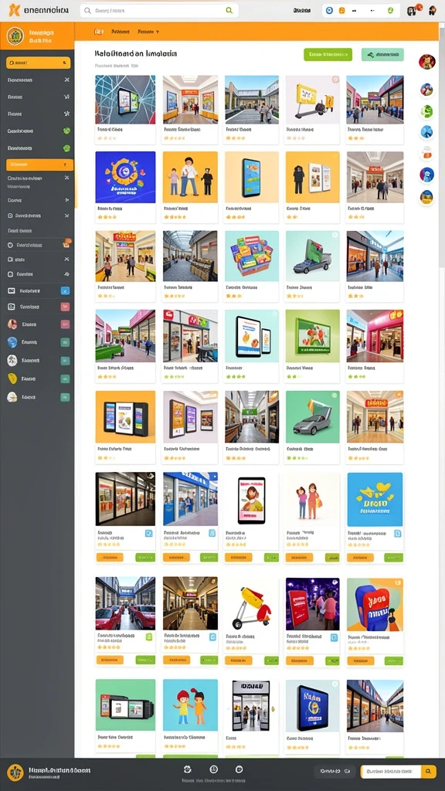Open the third orange tab's dropdown arrow
This screenshot has width=445, height=791.
point(158,31)
